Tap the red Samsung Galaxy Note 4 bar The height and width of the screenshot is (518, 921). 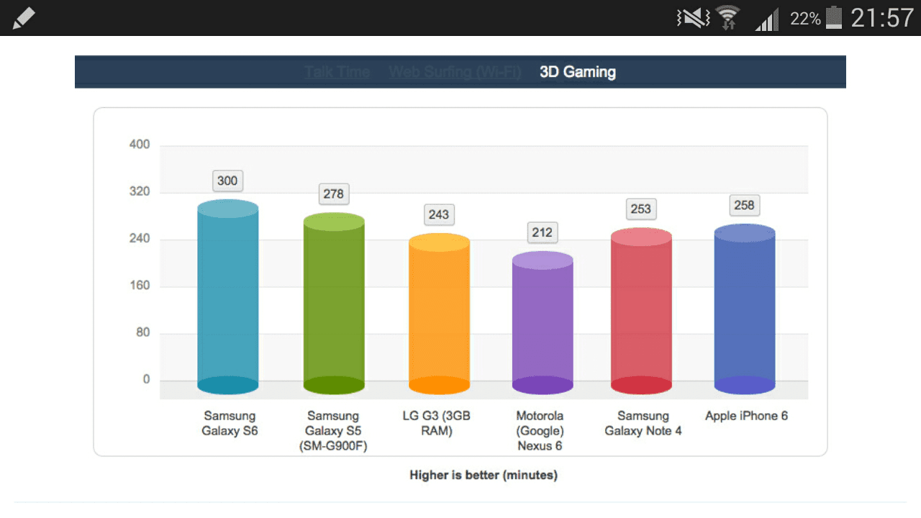click(641, 311)
